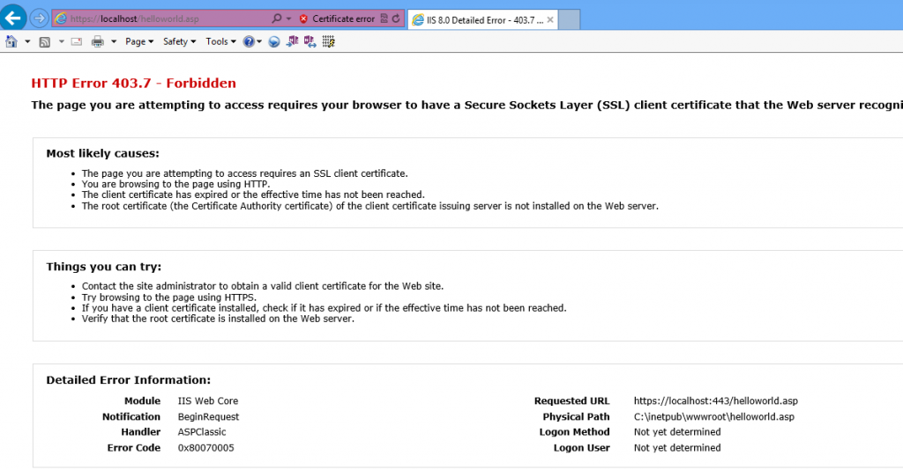The image size is (903, 470).
Task: Click the blue Help question mark icon
Action: click(248, 41)
